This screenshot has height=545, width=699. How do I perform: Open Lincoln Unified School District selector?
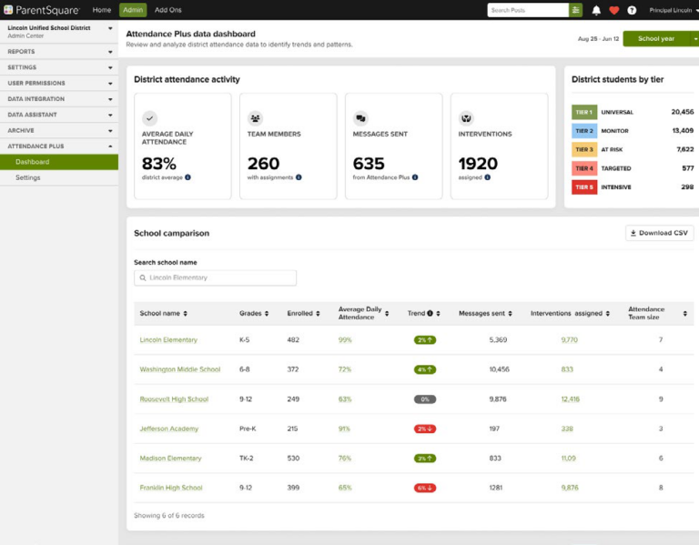[59, 31]
